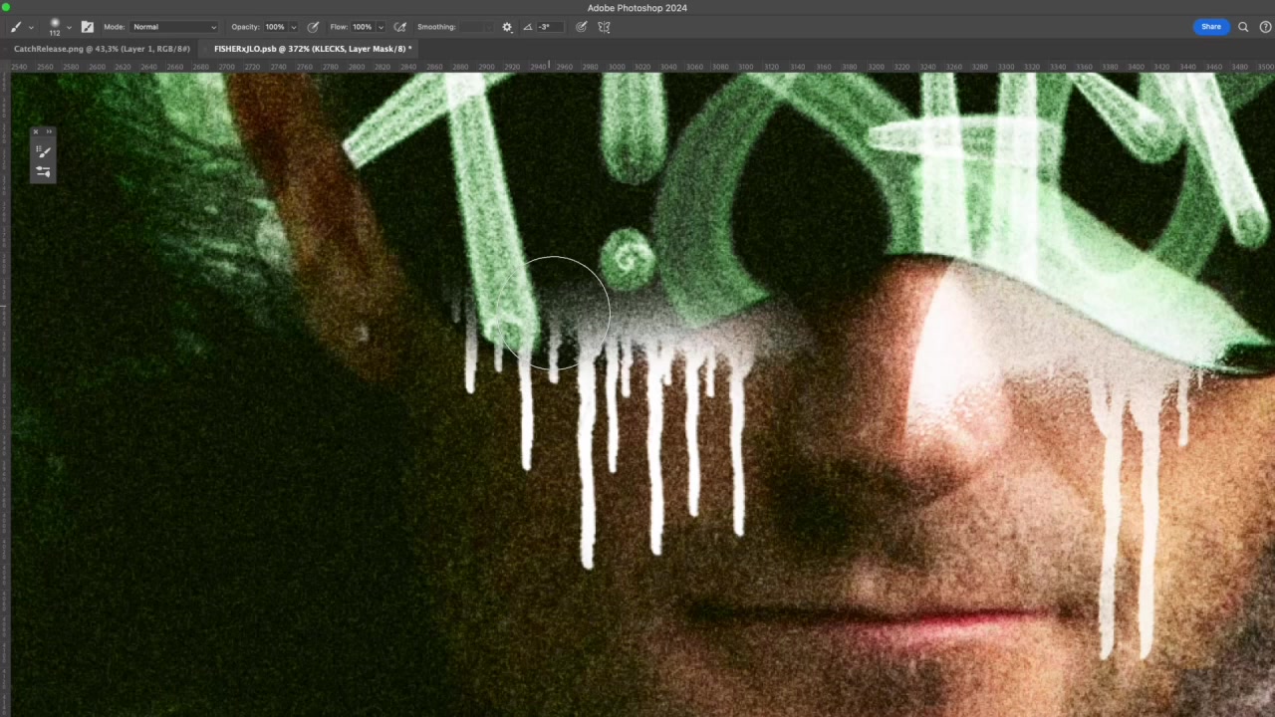Close the floating brush panel dock
This screenshot has width=1275, height=717.
pos(36,131)
